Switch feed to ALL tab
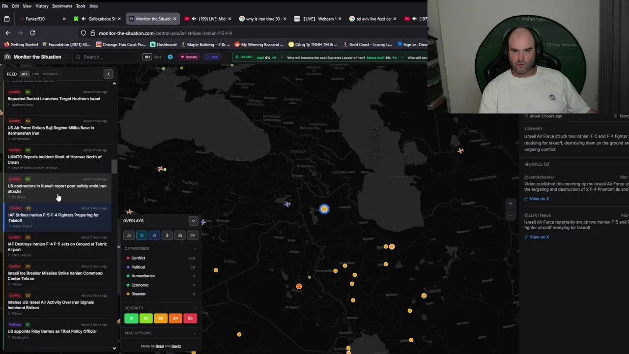This screenshot has height=354, width=629. [x=25, y=74]
